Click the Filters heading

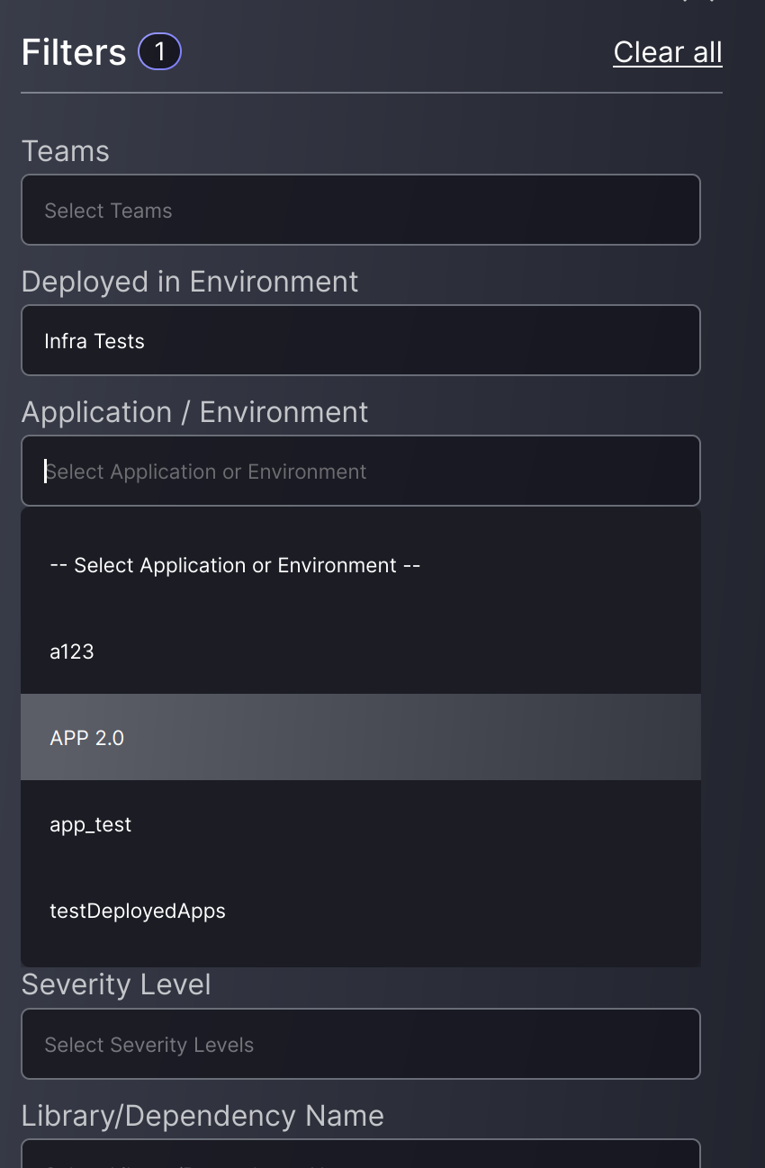click(x=73, y=51)
